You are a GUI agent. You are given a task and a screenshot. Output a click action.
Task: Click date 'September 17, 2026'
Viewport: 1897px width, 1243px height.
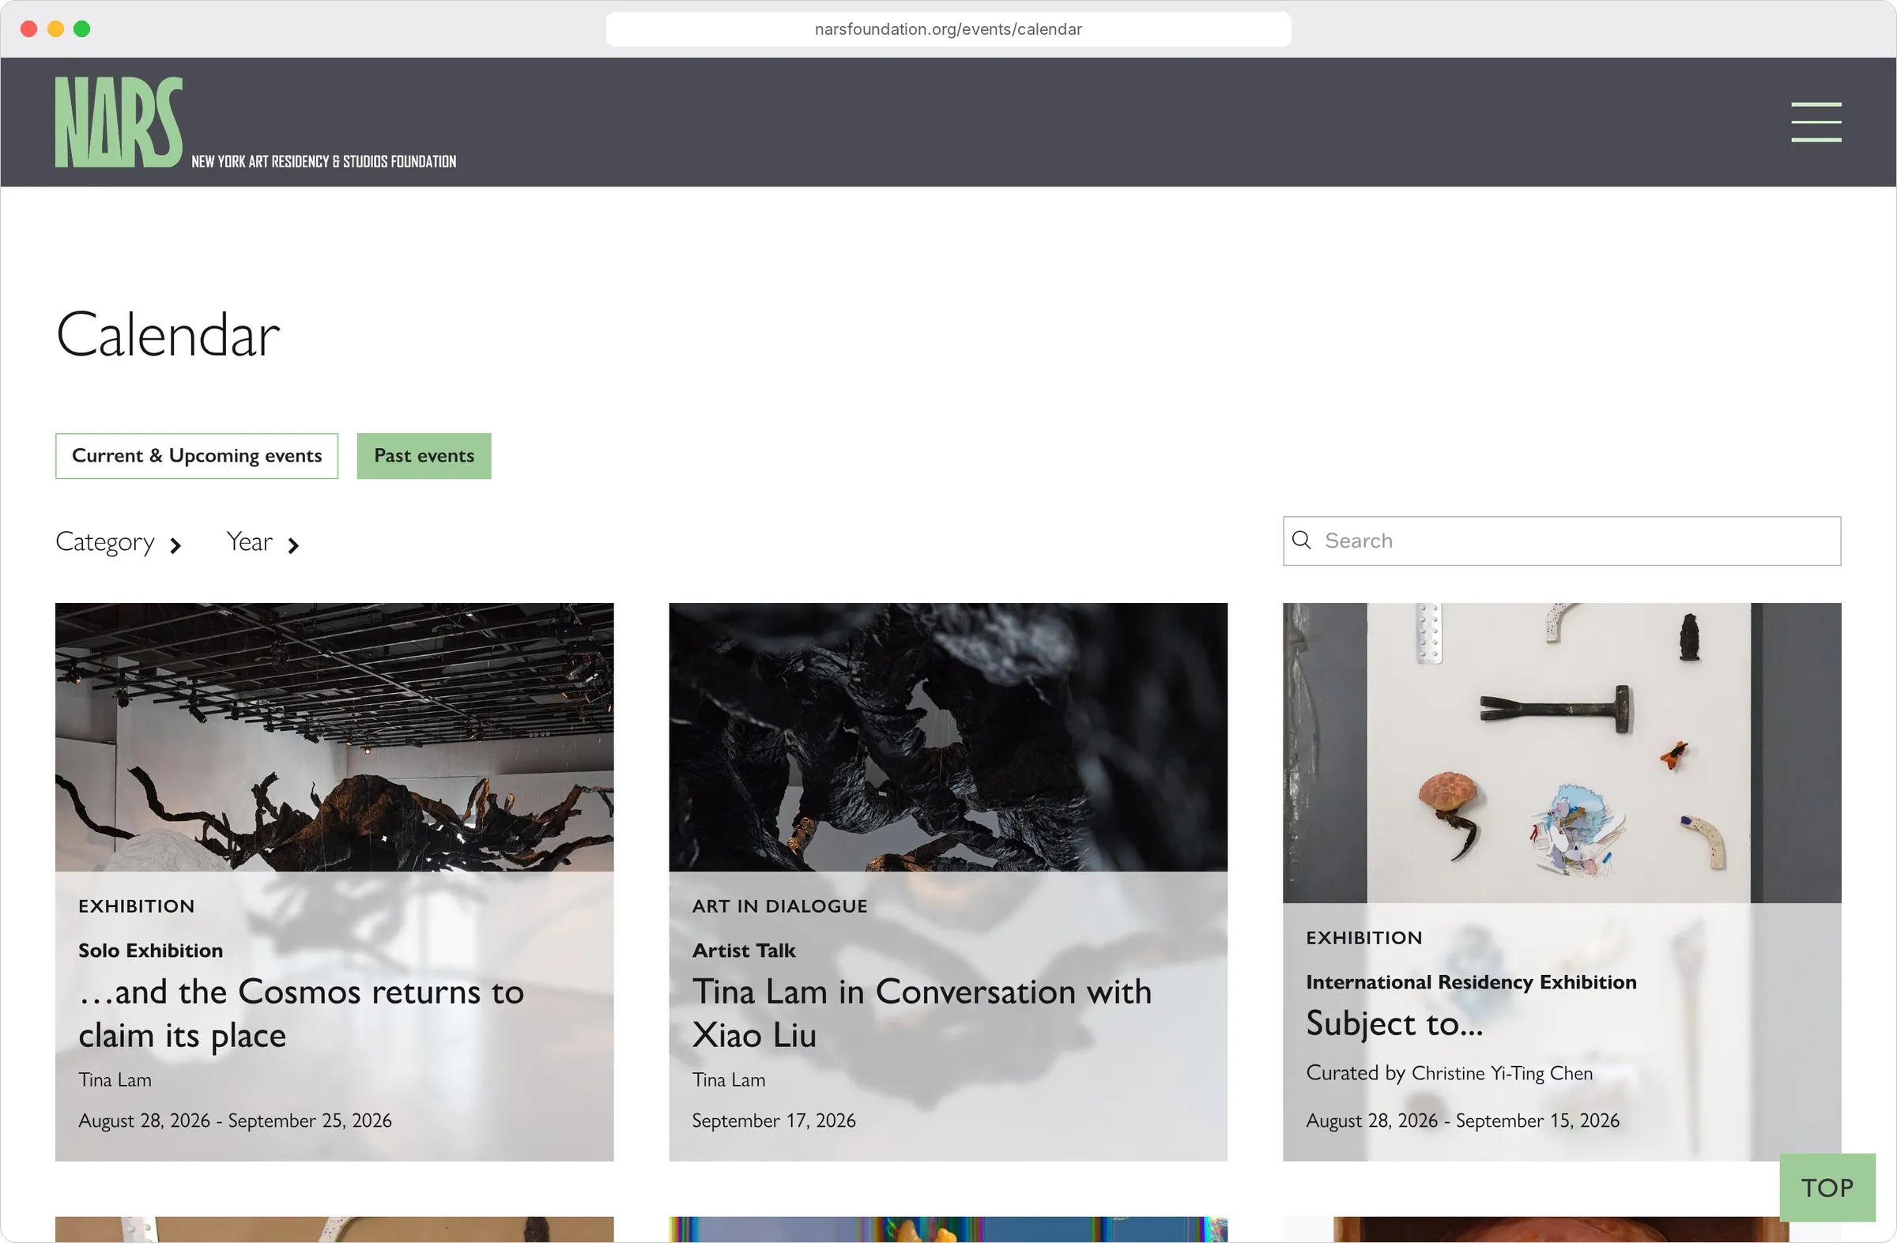click(x=773, y=1121)
